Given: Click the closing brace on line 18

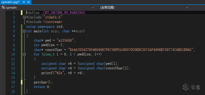Looking at the screenshot, I should 27,91.
